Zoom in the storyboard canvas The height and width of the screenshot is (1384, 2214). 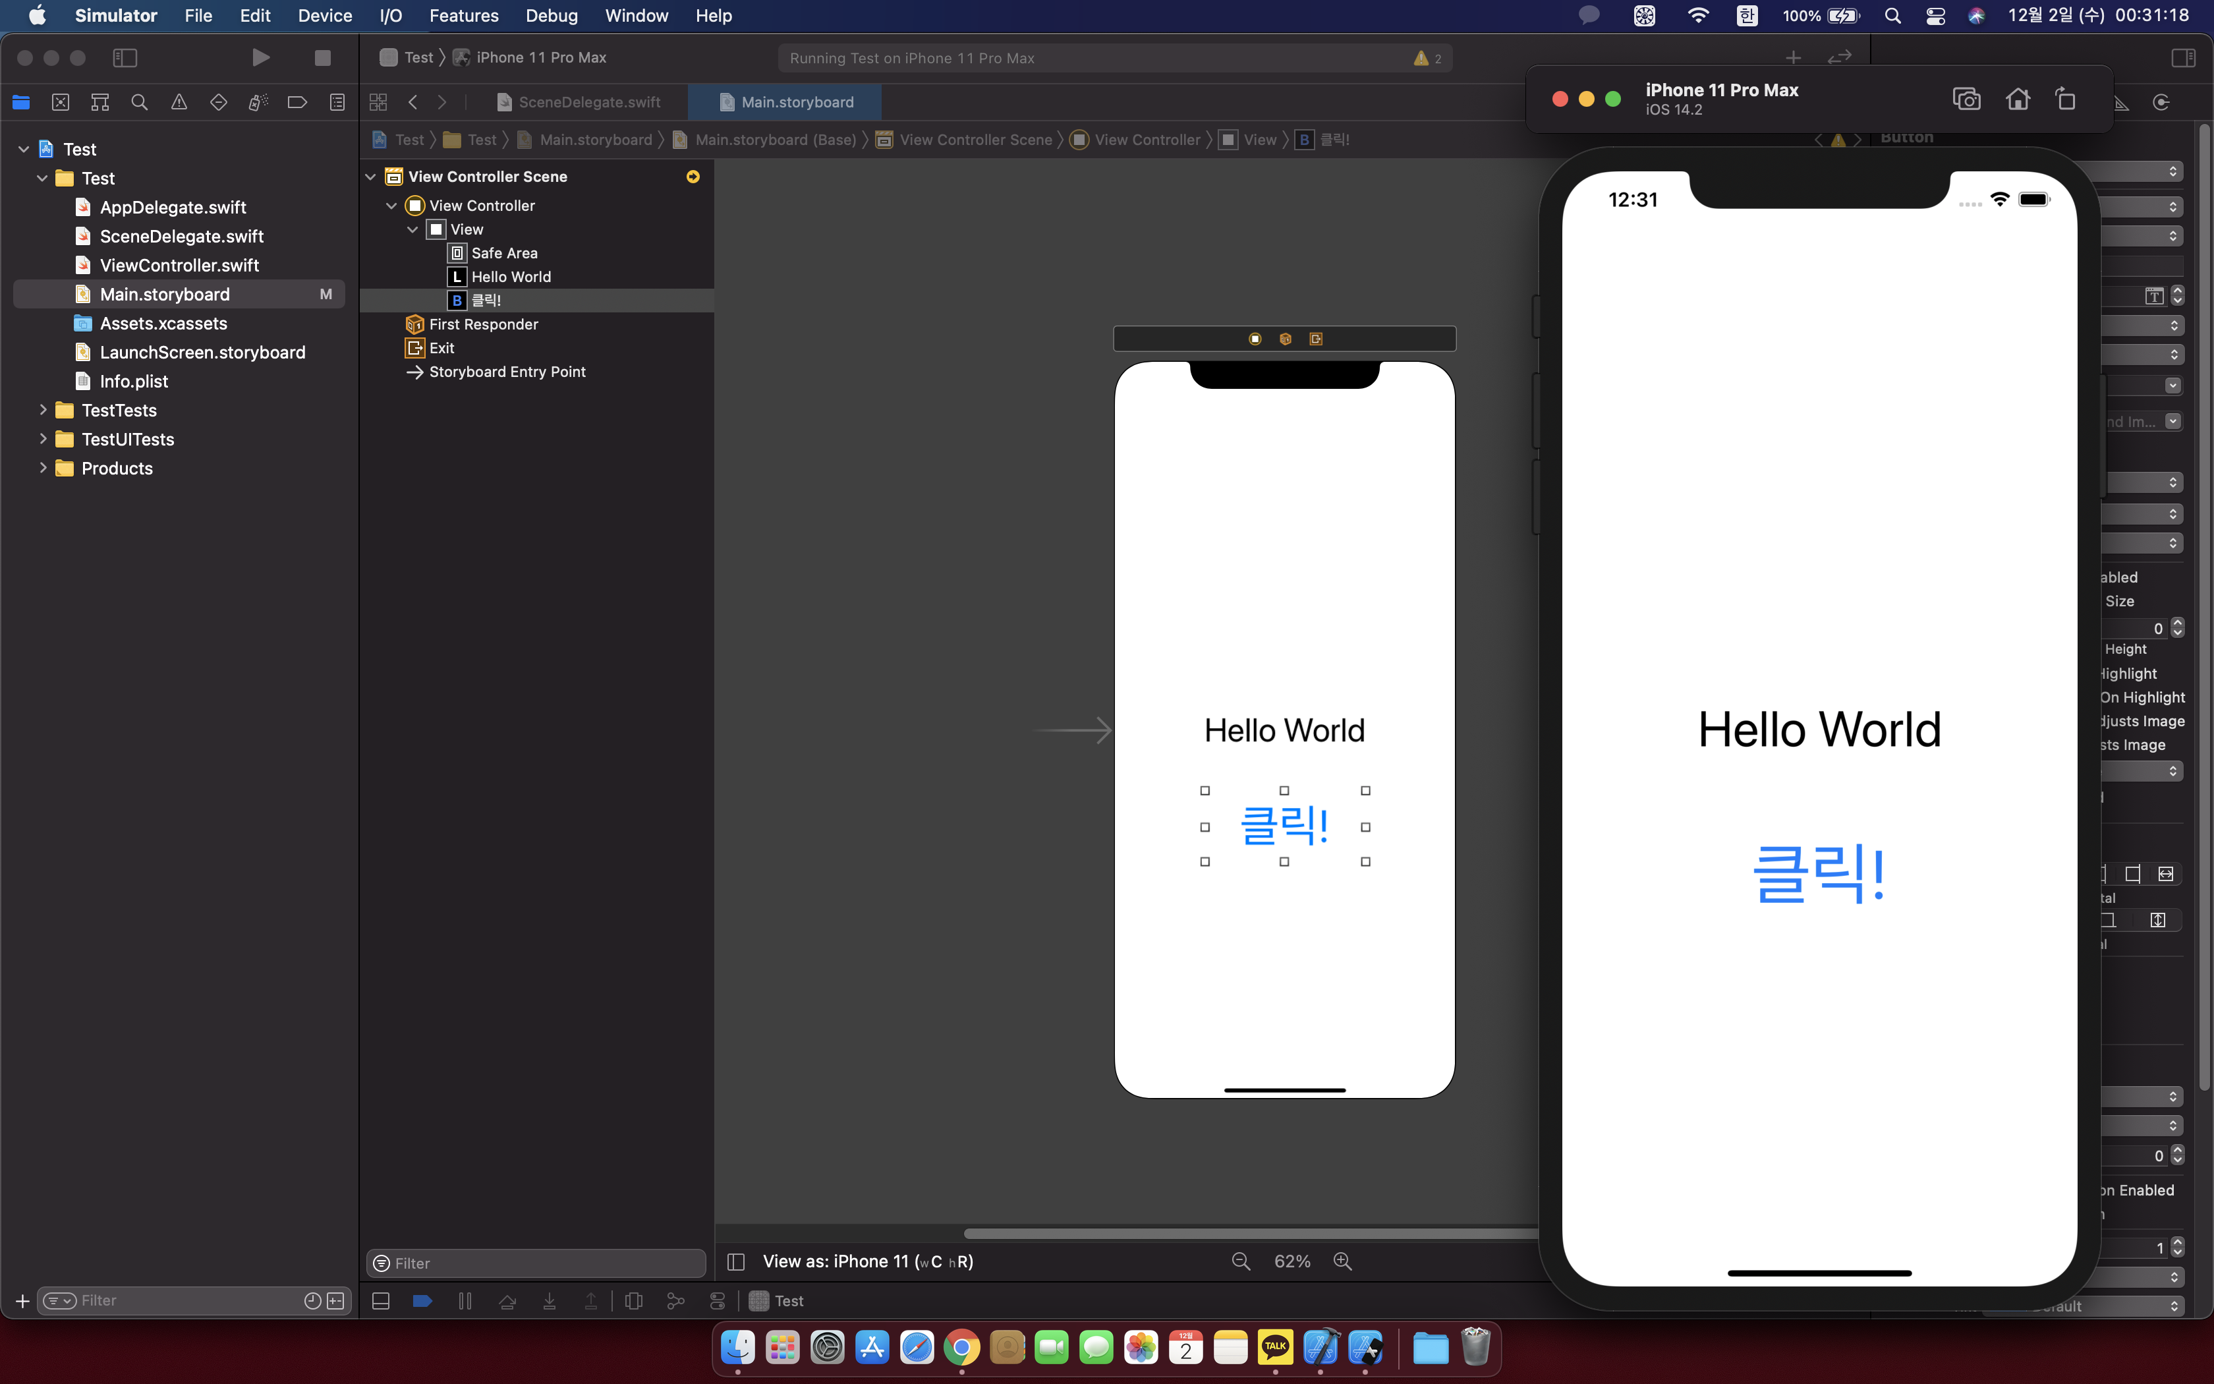pos(1342,1261)
